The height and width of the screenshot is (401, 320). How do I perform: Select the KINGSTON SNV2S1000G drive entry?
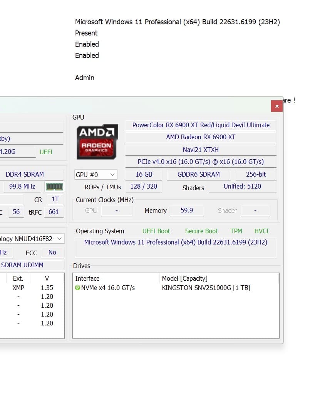[x=206, y=288]
